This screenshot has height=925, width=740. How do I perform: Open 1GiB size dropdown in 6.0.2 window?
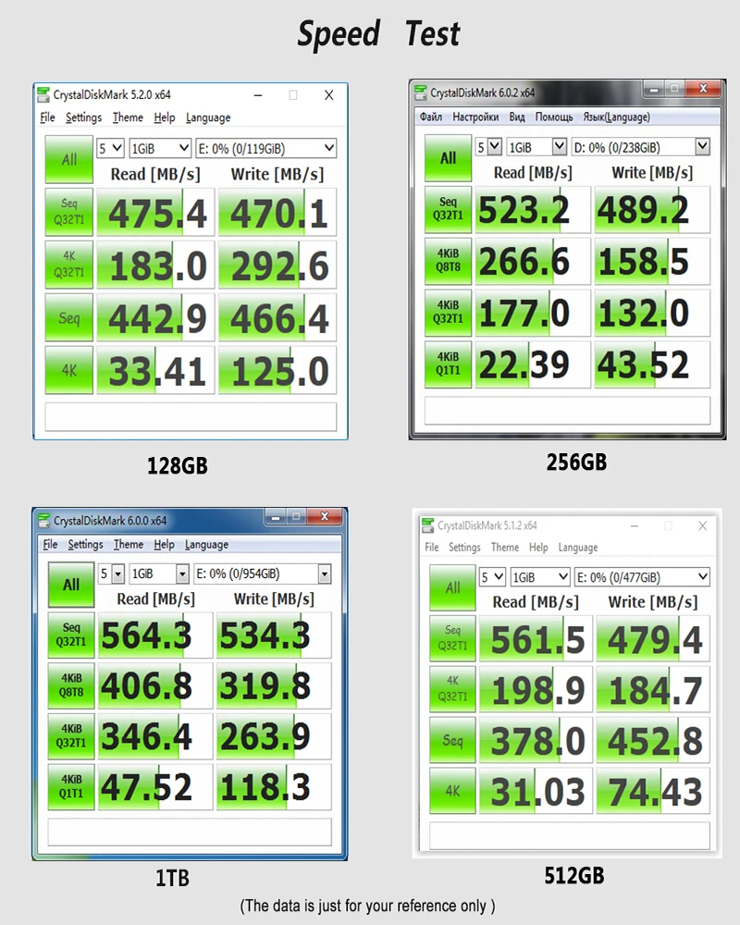536,146
